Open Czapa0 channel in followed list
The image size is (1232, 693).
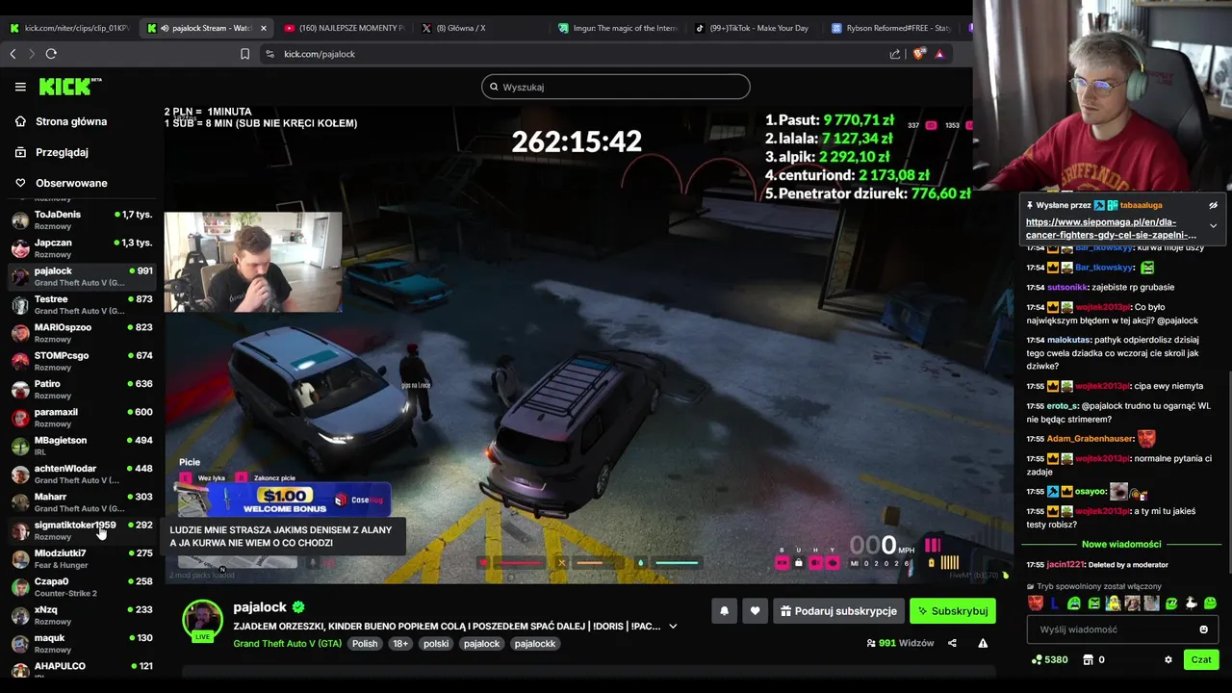coord(82,587)
